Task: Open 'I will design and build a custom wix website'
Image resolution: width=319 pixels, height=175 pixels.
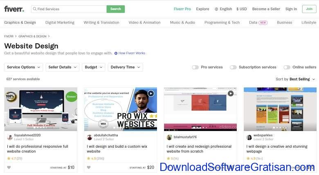Action: [x=117, y=149]
